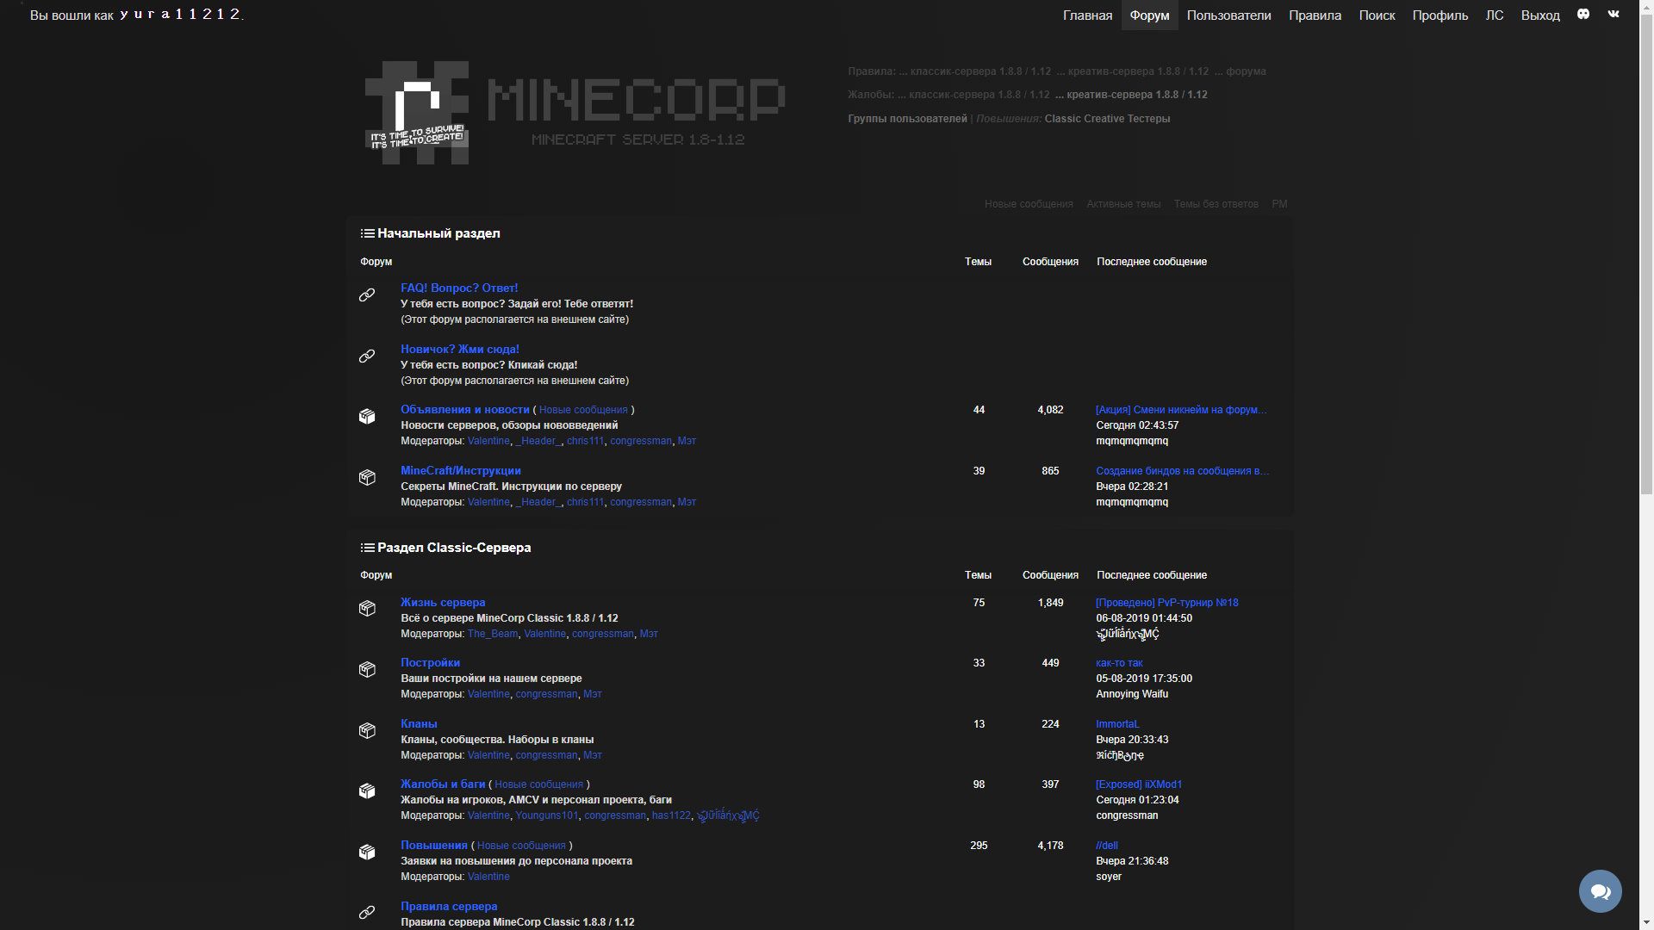
Task: Open the chat bubble widget button
Action: [1600, 890]
